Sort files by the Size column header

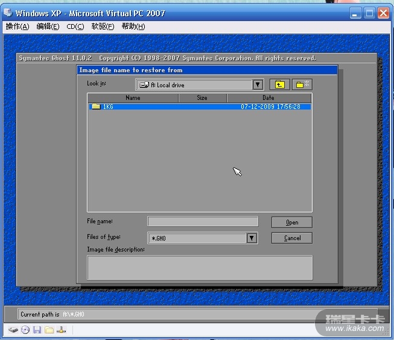(x=202, y=97)
